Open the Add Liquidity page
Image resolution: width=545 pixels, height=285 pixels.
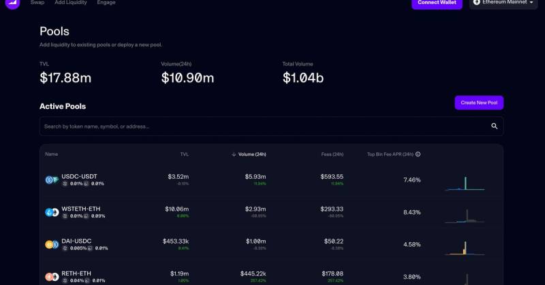pyautogui.click(x=71, y=3)
